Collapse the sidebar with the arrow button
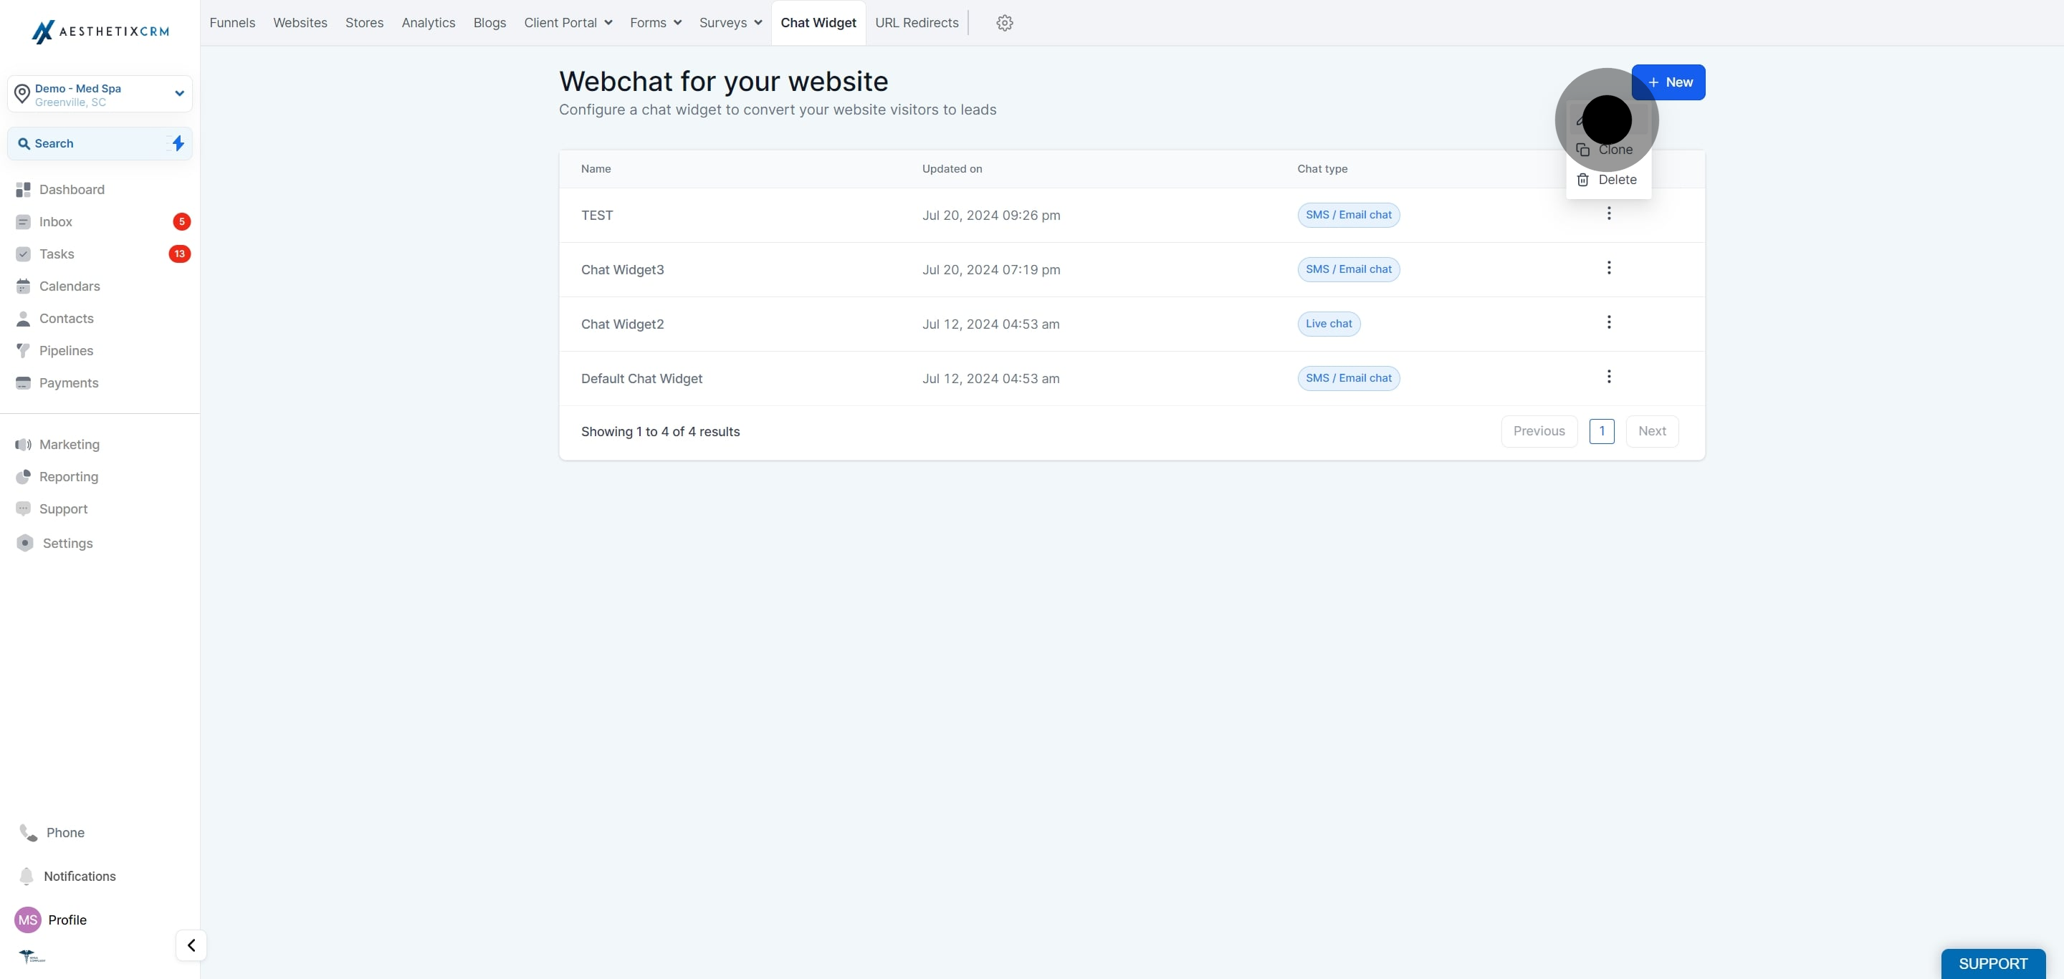 [191, 945]
